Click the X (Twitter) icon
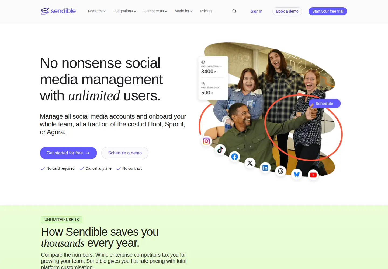Image resolution: width=388 pixels, height=269 pixels. pos(250,163)
